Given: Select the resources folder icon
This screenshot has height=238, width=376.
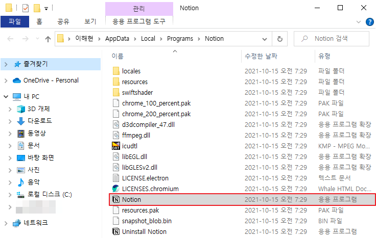Looking at the screenshot, I should (116, 82).
